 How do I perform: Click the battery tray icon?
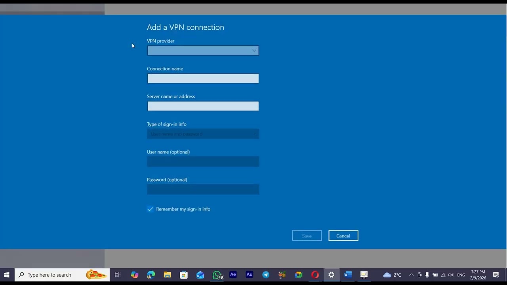(x=435, y=275)
